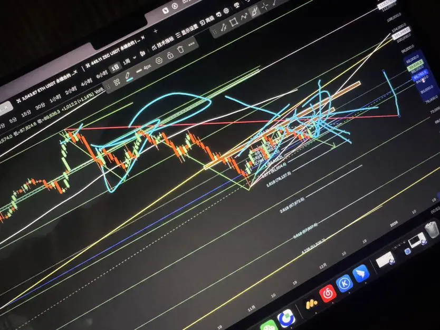Open the cyan pencil stroke color picker

[x=128, y=76]
